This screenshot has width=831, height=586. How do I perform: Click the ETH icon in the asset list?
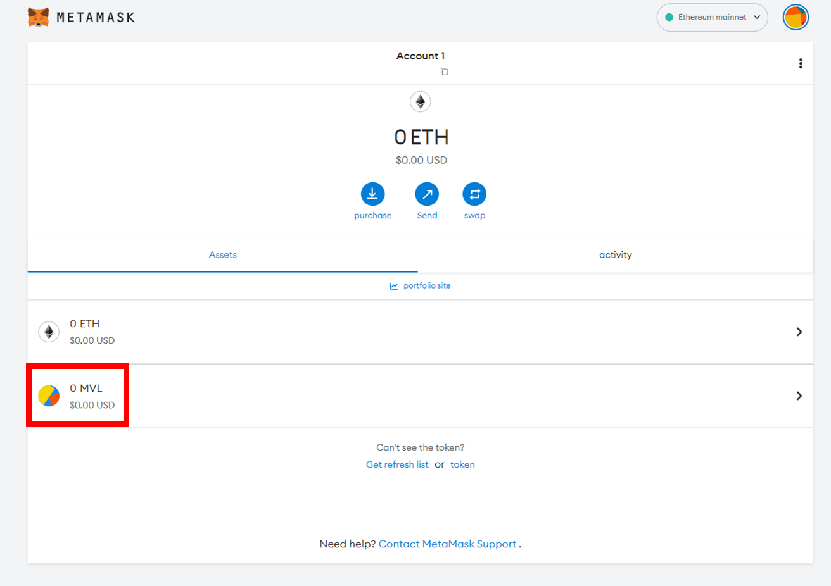click(x=49, y=332)
